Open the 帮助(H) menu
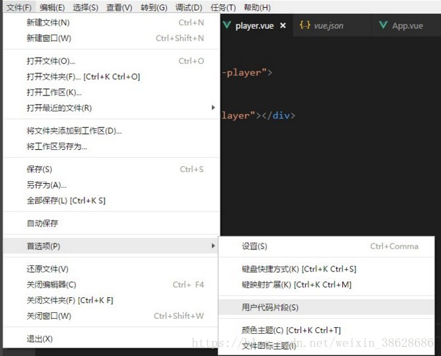This screenshot has height=356, width=441. [257, 7]
